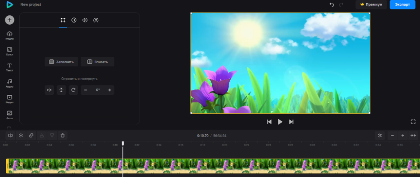Screen dimensions: 420x177
Task: Click the round plus add button
Action: point(9,20)
